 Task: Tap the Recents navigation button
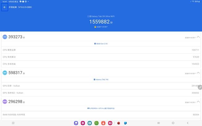pyautogui.click(x=158, y=123)
